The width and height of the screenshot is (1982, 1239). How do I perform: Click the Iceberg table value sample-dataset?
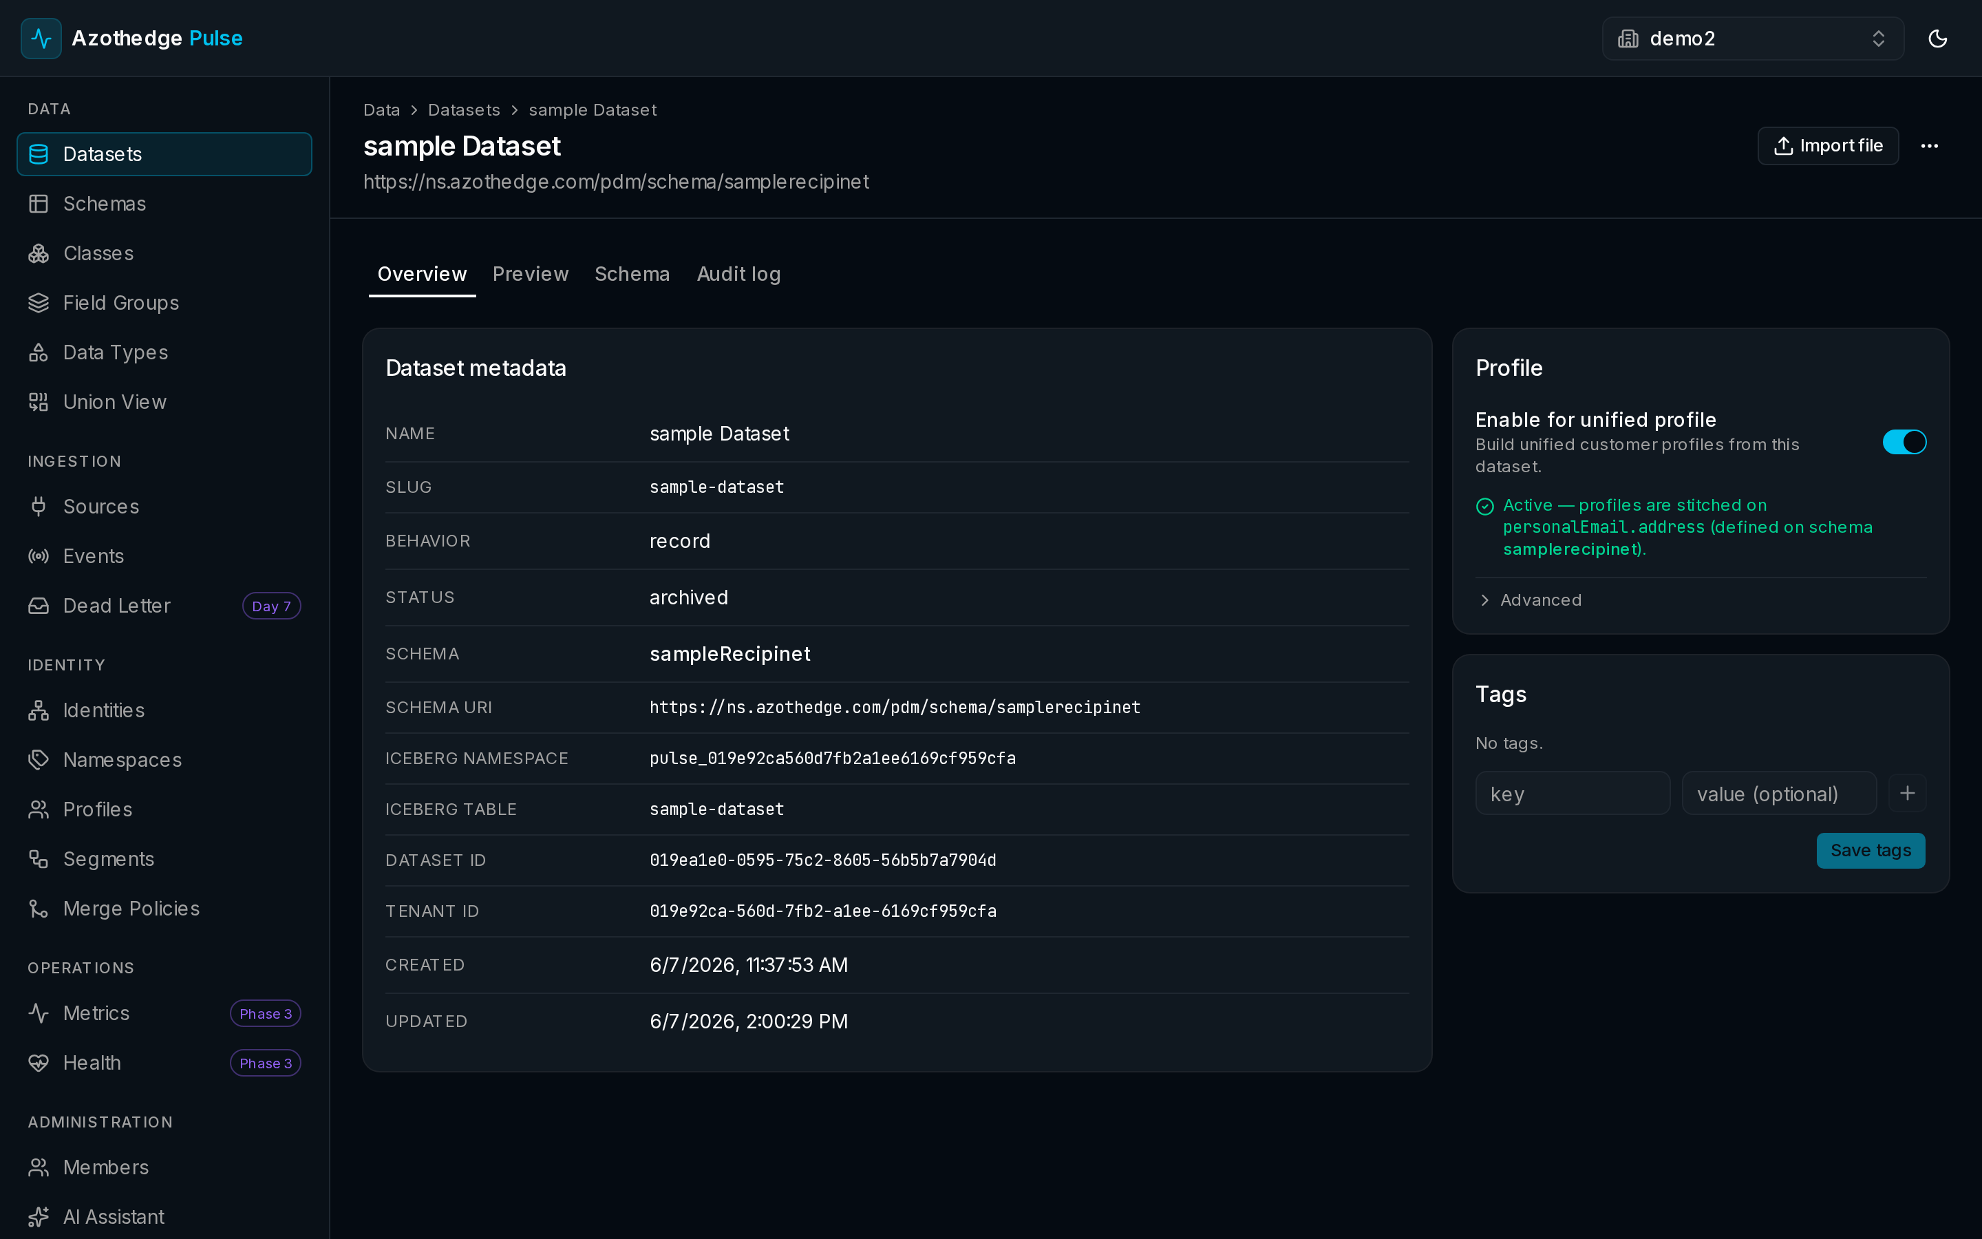tap(716, 809)
